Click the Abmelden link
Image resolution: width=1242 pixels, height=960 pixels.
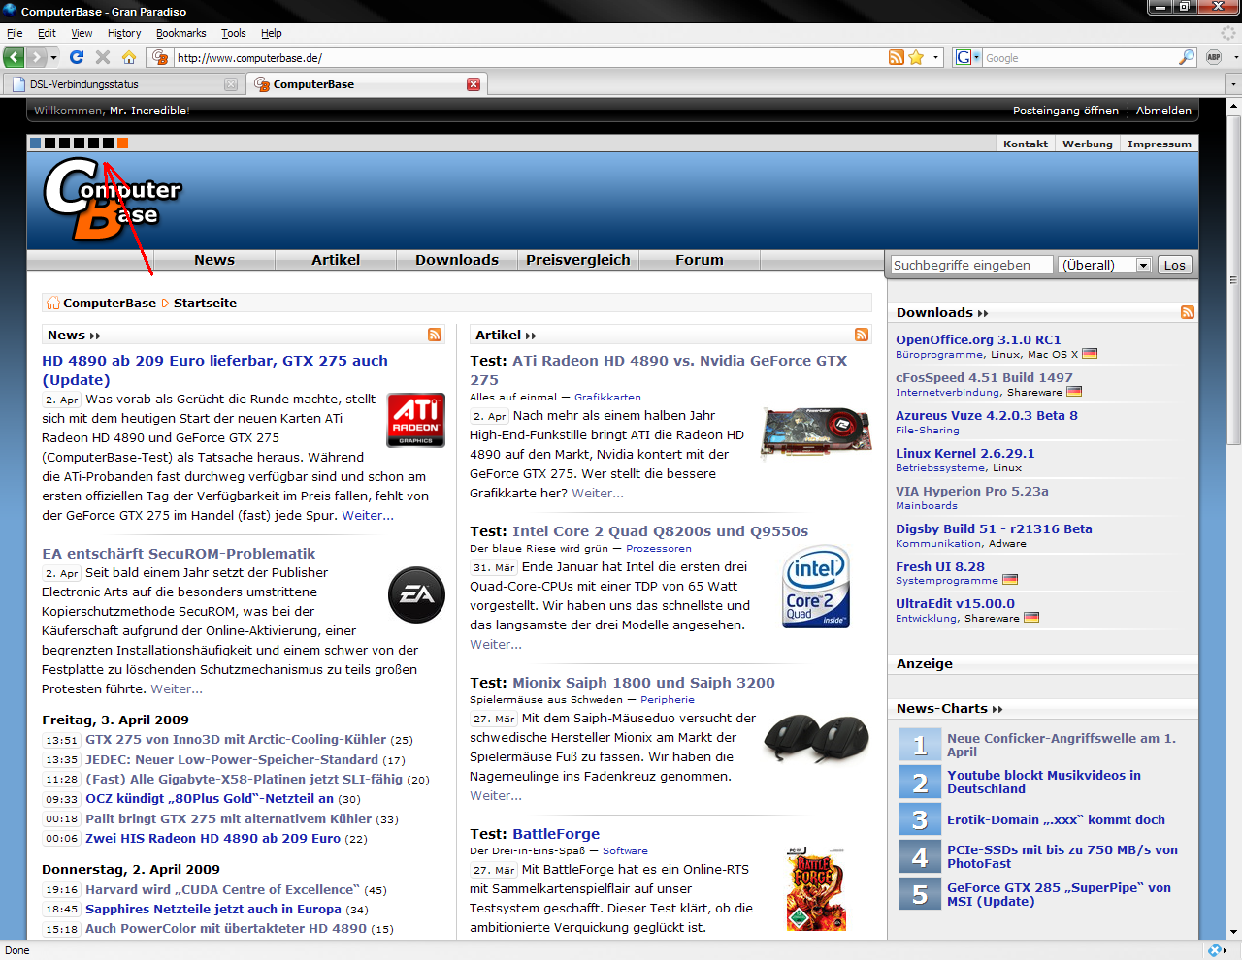[x=1163, y=111]
